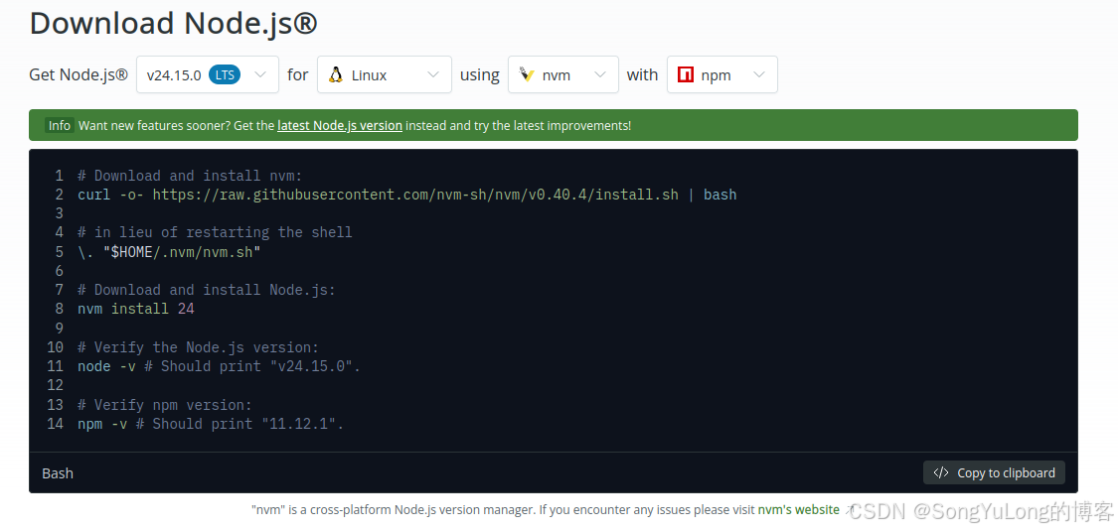Click line number 14 in code block
The image size is (1118, 531).
point(55,424)
